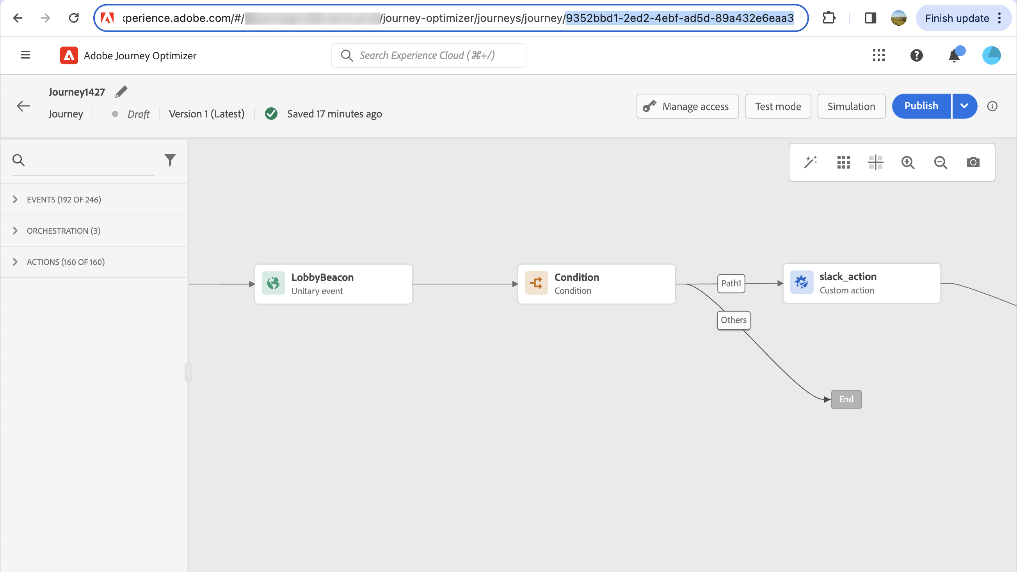Open the palette filter funnel icon

(170, 160)
